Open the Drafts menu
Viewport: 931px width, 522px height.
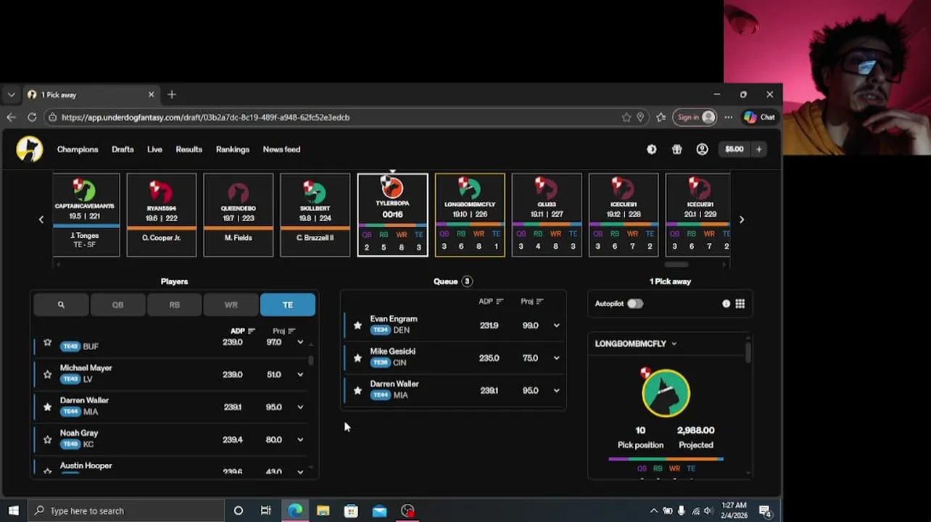pos(123,149)
